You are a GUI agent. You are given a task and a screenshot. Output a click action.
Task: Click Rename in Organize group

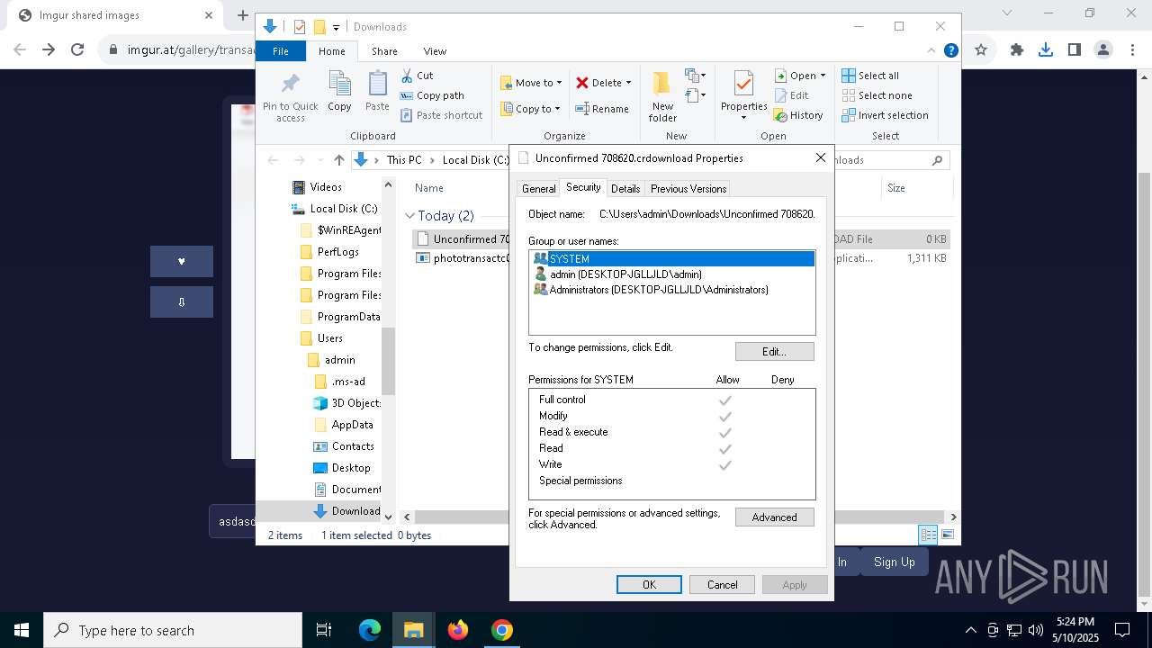(x=602, y=109)
